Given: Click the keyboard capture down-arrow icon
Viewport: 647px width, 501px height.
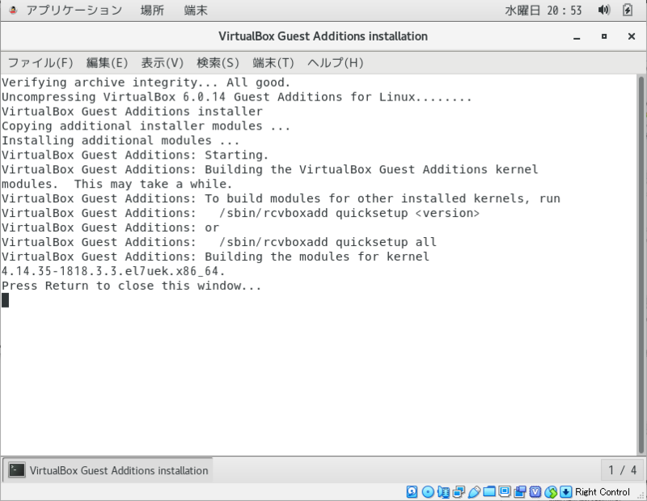Looking at the screenshot, I should click(565, 491).
